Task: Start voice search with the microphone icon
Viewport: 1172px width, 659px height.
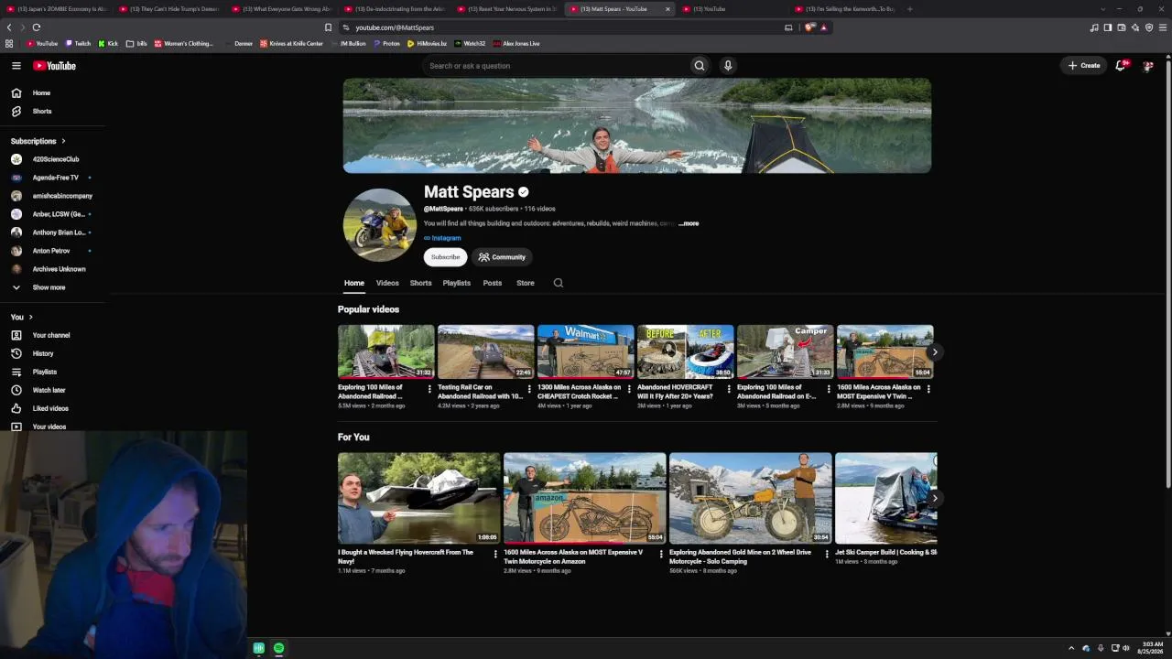Action: click(x=728, y=66)
